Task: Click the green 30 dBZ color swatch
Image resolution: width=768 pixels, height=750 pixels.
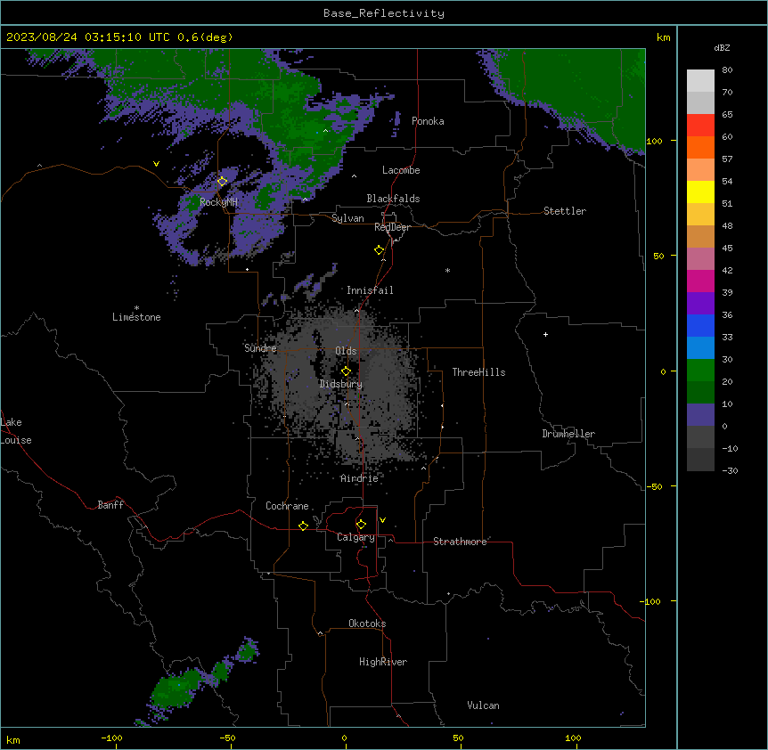Action: click(700, 371)
